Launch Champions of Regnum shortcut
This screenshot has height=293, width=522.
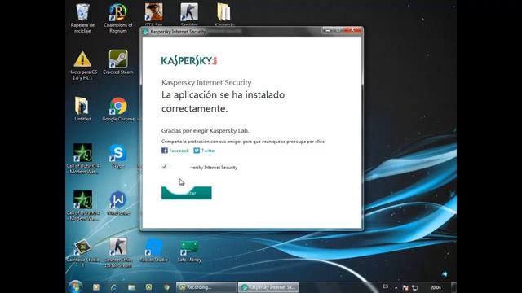(x=117, y=18)
